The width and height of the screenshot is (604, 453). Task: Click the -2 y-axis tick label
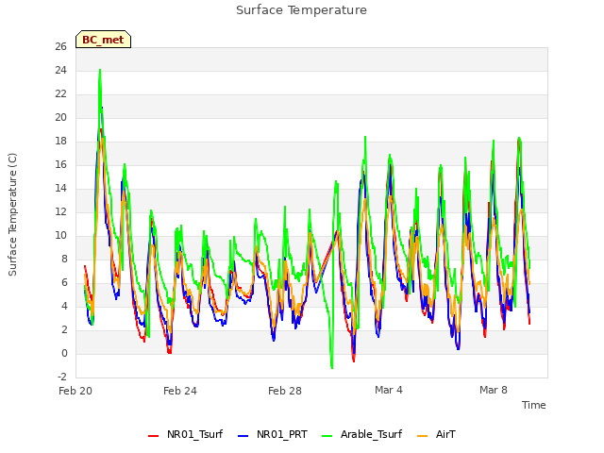point(62,377)
